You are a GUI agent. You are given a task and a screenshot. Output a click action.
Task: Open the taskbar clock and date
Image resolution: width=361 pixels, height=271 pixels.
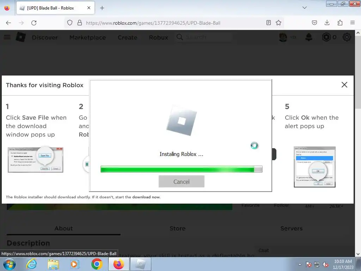343,264
